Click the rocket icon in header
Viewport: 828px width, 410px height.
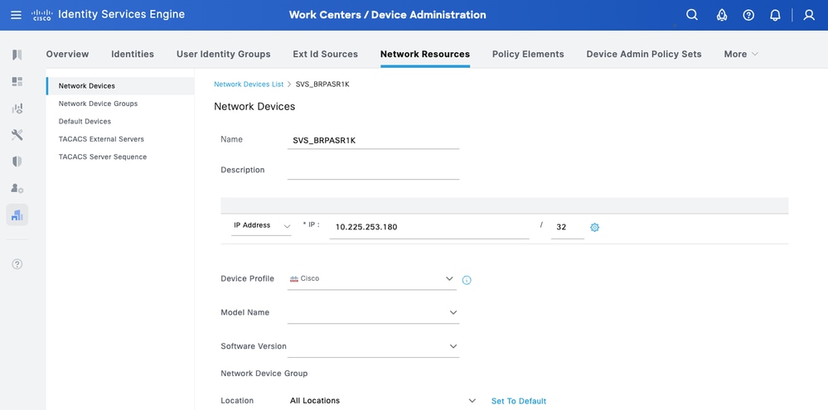tap(721, 15)
